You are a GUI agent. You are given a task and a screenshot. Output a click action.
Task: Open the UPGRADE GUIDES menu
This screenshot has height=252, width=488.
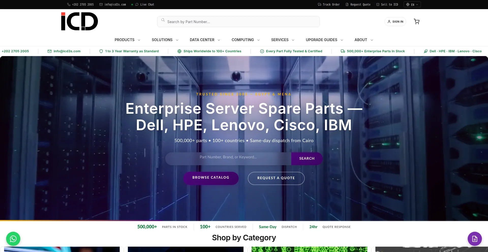[x=322, y=40]
